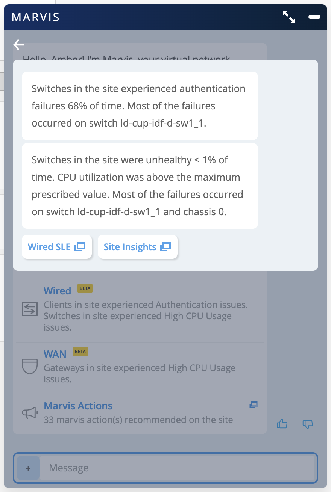Open the Site Insights page
331x492 pixels.
(130, 247)
